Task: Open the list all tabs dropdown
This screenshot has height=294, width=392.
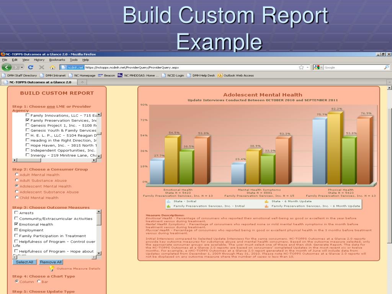Action: [389, 82]
